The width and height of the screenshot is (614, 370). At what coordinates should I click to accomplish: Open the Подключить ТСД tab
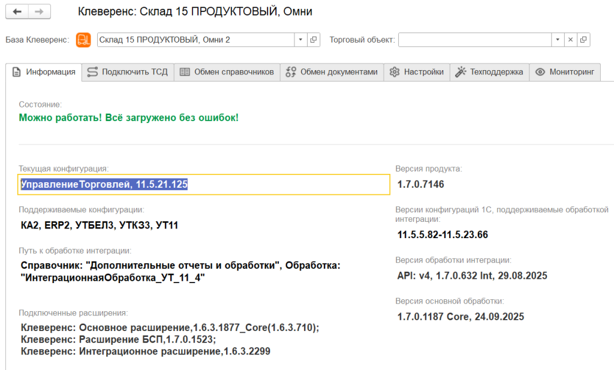128,72
